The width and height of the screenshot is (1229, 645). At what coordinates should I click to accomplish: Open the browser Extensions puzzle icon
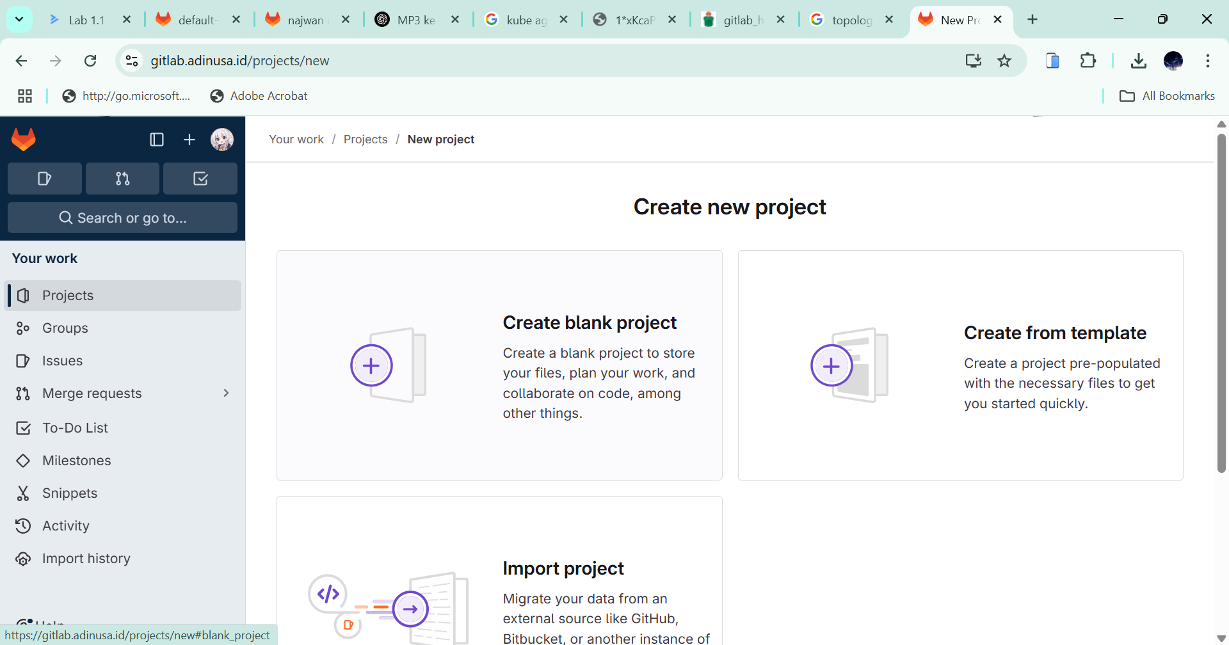(1088, 61)
